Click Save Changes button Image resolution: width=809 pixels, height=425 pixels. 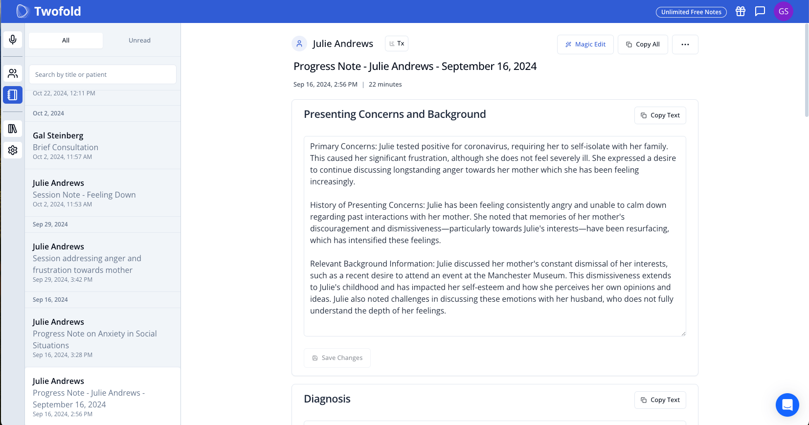(337, 358)
